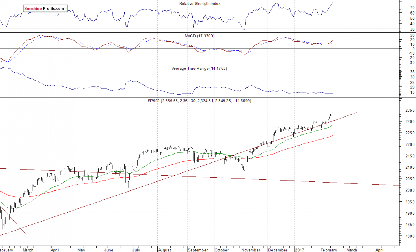Click November on the time axis

pos(250,250)
